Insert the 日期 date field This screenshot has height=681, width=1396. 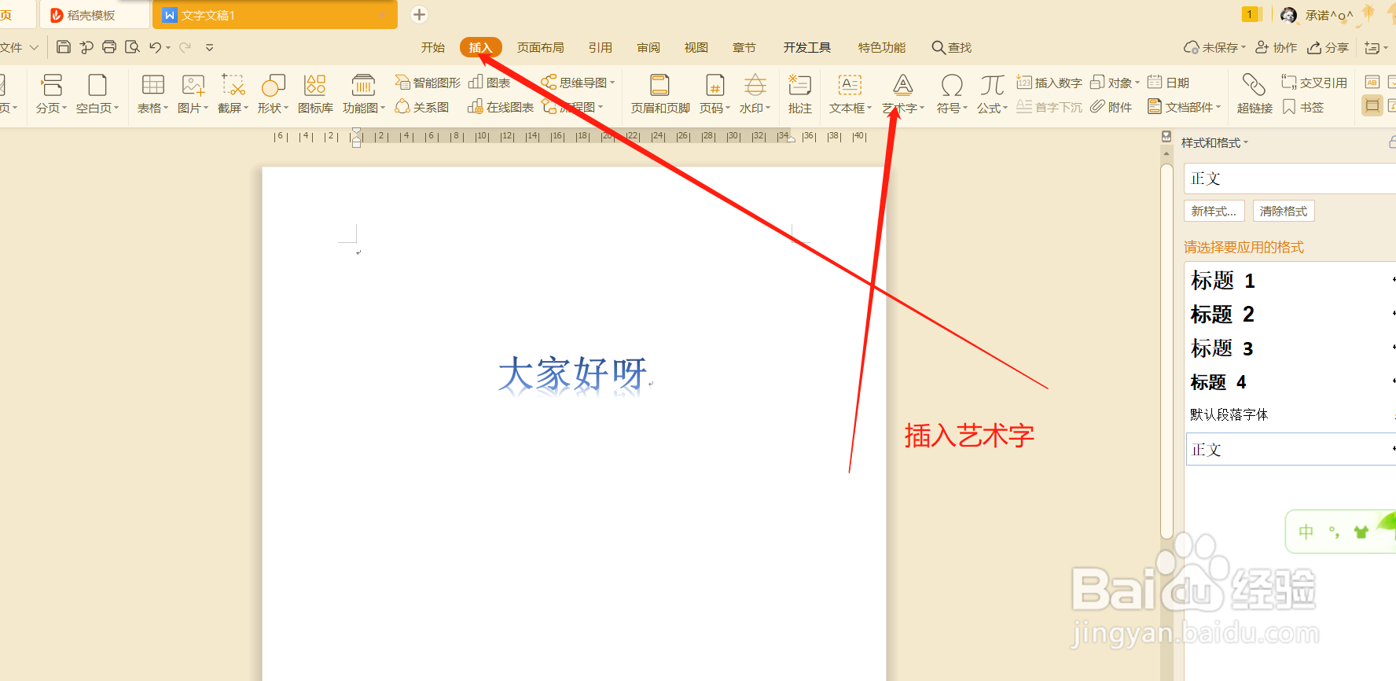pyautogui.click(x=1168, y=83)
